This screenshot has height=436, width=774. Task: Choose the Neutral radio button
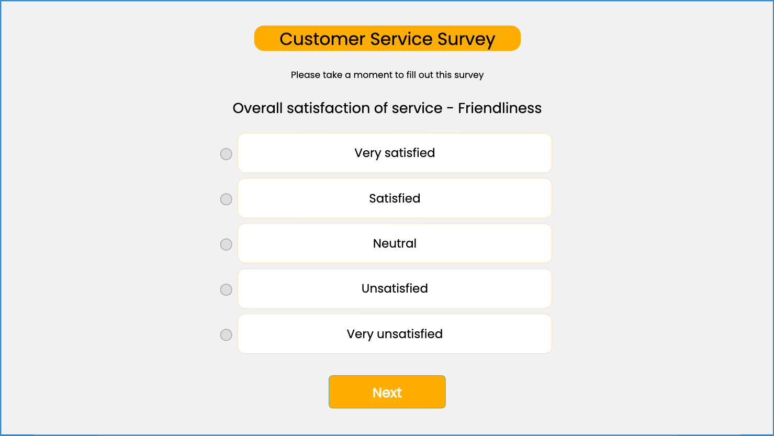pos(226,244)
